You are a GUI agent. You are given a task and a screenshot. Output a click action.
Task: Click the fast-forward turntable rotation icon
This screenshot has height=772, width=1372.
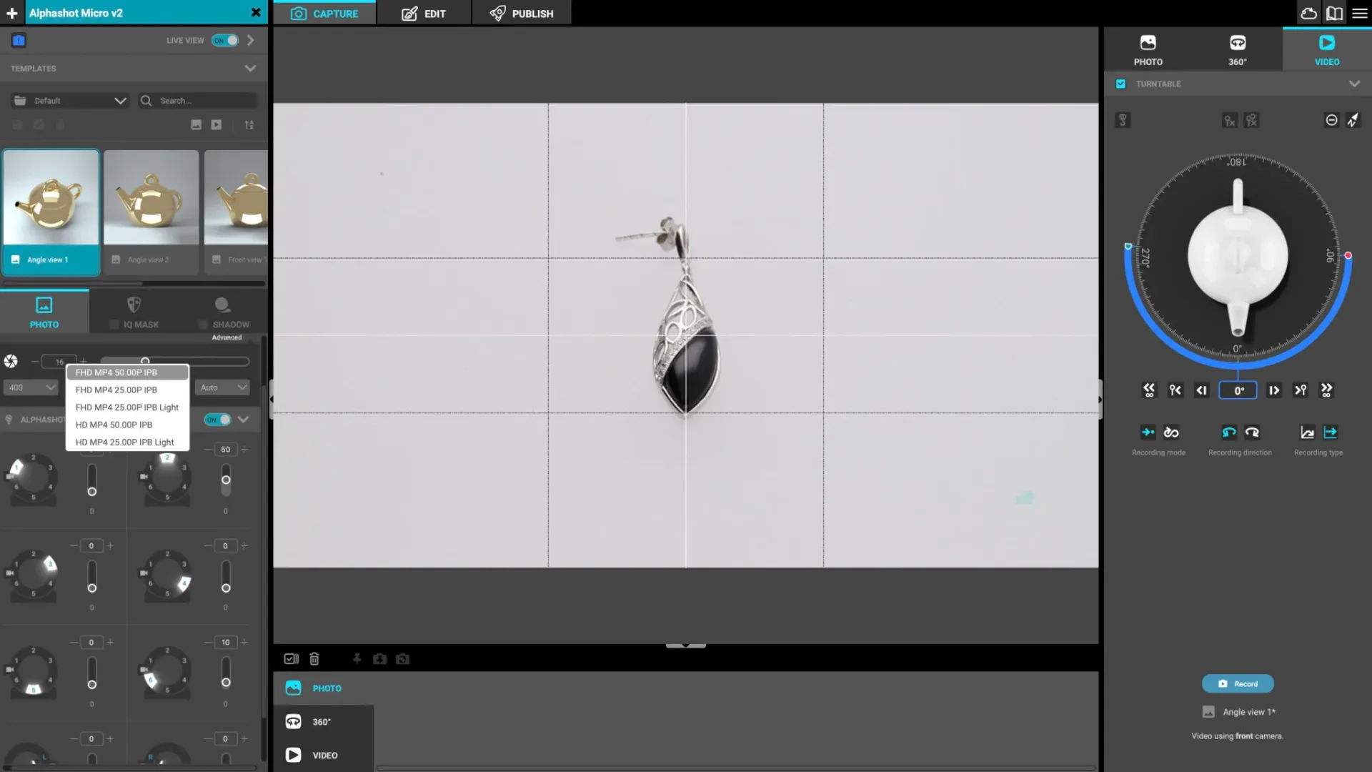coord(1327,390)
